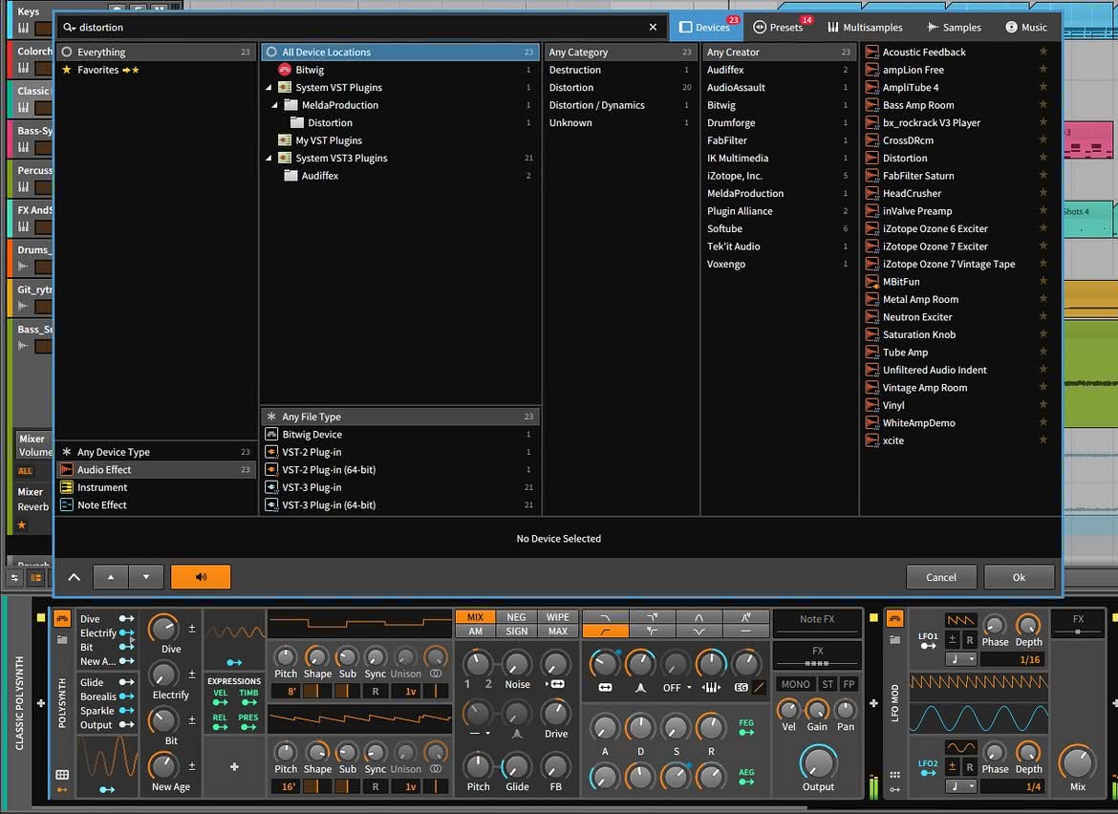Image resolution: width=1118 pixels, height=814 pixels.
Task: Toggle Polysynth device power button
Action: [x=62, y=618]
